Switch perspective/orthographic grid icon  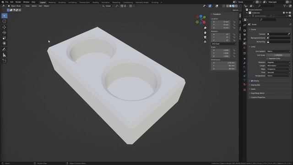coord(205,42)
